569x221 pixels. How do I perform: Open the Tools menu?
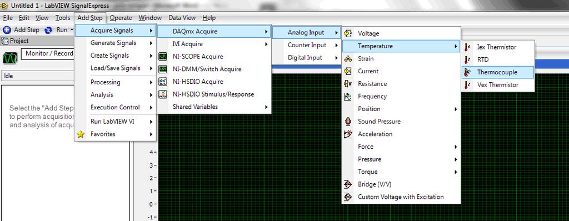point(63,18)
